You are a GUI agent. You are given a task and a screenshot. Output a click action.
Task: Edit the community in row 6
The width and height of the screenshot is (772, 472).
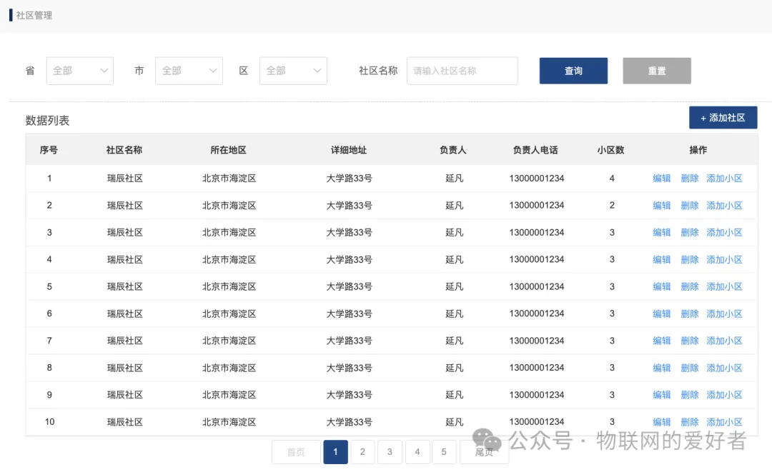(662, 313)
